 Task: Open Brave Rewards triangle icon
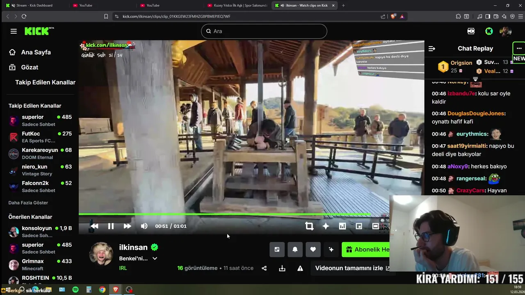402,16
